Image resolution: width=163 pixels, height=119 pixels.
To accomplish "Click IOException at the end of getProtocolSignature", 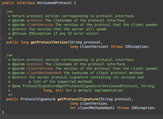I will tap(142, 108).
